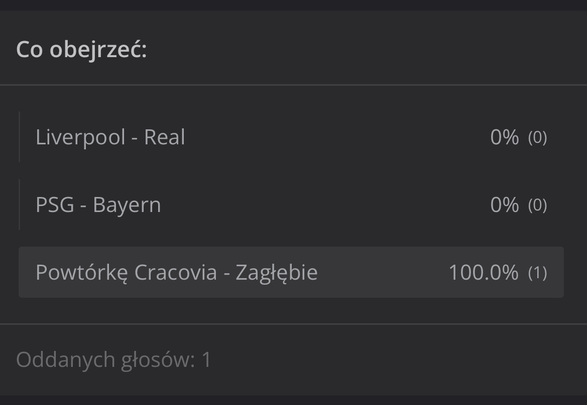Click the word "Zagłębie" in the third option
The width and height of the screenshot is (587, 405).
[277, 273]
